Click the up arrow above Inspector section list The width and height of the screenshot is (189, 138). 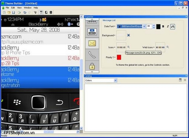pyautogui.click(x=92, y=19)
